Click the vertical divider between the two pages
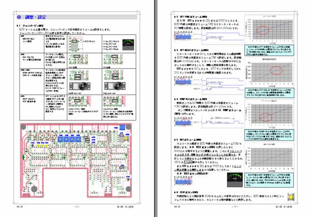311x217 pixels. click(x=156, y=108)
